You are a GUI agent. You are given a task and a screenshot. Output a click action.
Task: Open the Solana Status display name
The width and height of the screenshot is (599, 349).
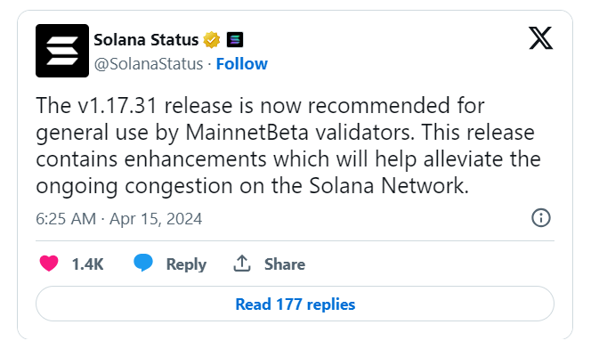point(146,40)
